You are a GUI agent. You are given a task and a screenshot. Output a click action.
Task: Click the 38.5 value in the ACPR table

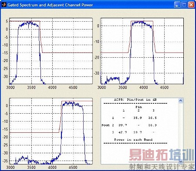152,118
